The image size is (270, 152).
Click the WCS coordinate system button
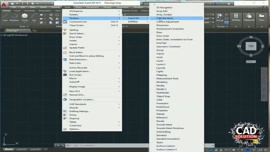pos(251,62)
